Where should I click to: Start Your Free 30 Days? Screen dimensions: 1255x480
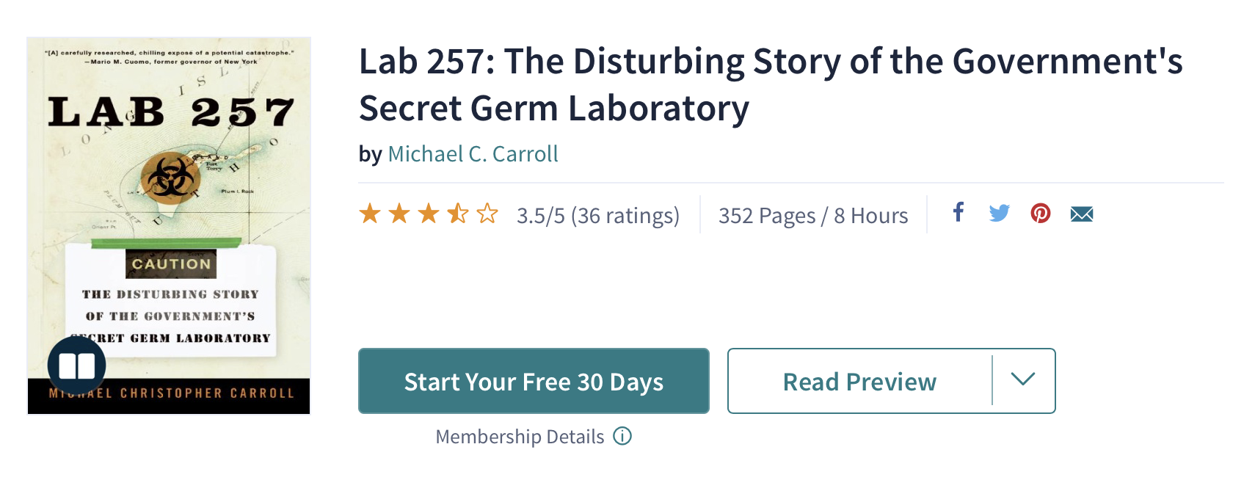point(534,382)
